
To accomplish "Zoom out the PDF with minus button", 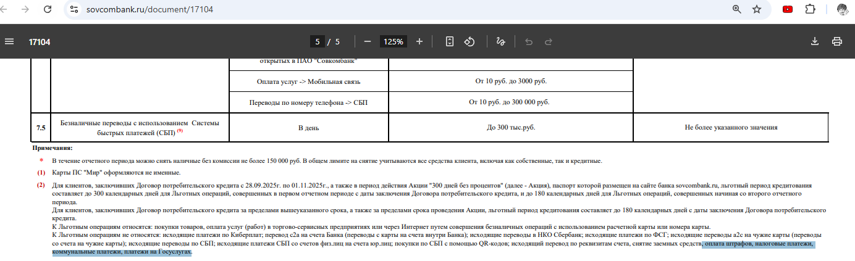I will (368, 41).
